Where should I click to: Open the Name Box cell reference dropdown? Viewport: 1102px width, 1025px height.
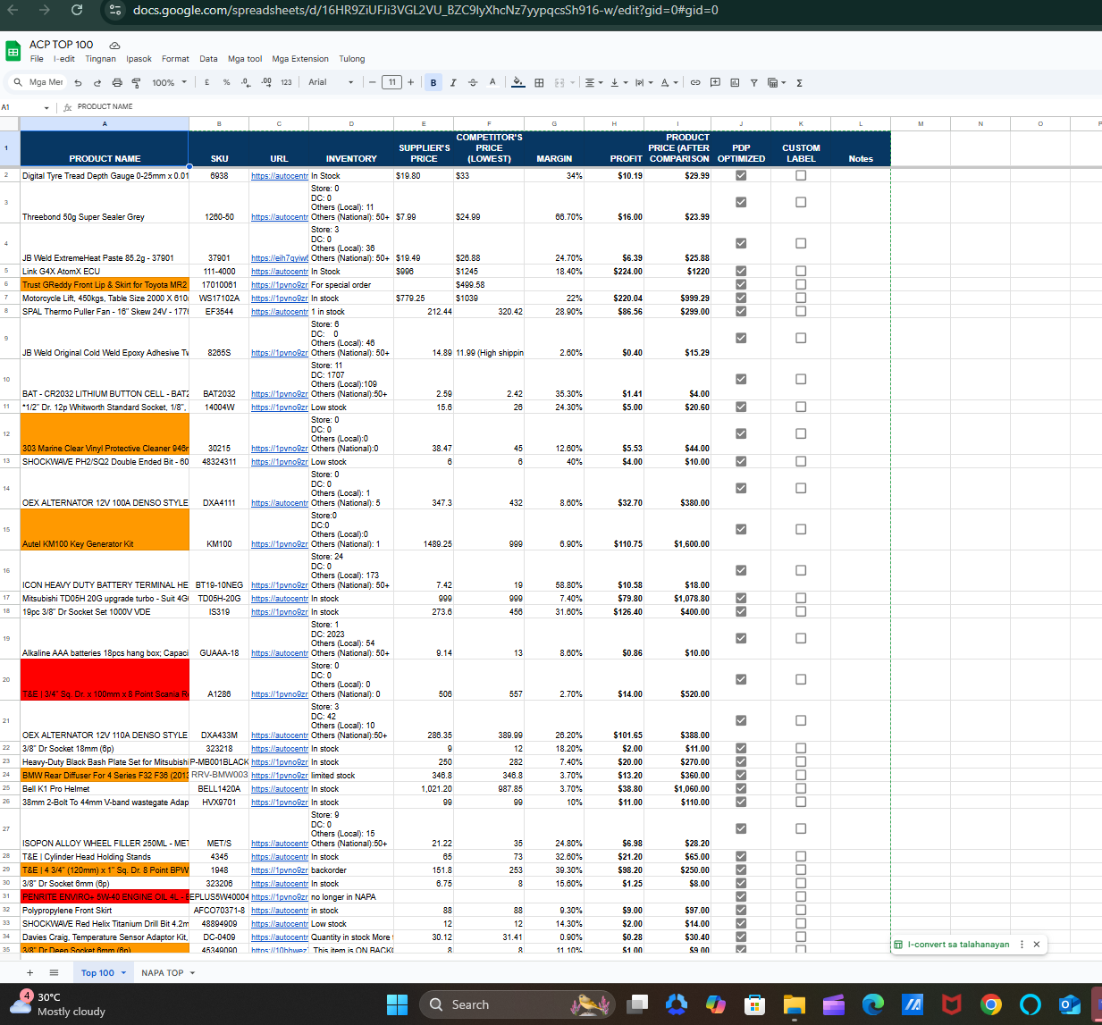click(x=46, y=107)
